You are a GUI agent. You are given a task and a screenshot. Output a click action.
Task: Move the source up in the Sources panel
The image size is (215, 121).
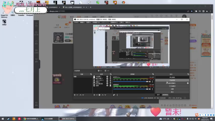[x=103, y=95]
